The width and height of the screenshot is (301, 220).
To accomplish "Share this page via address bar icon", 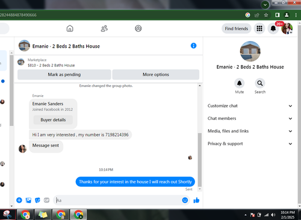I will click(257, 15).
